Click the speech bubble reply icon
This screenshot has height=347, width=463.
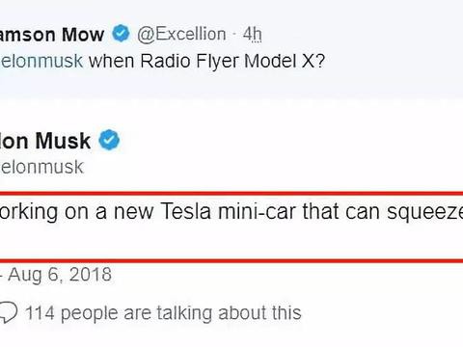(8, 313)
